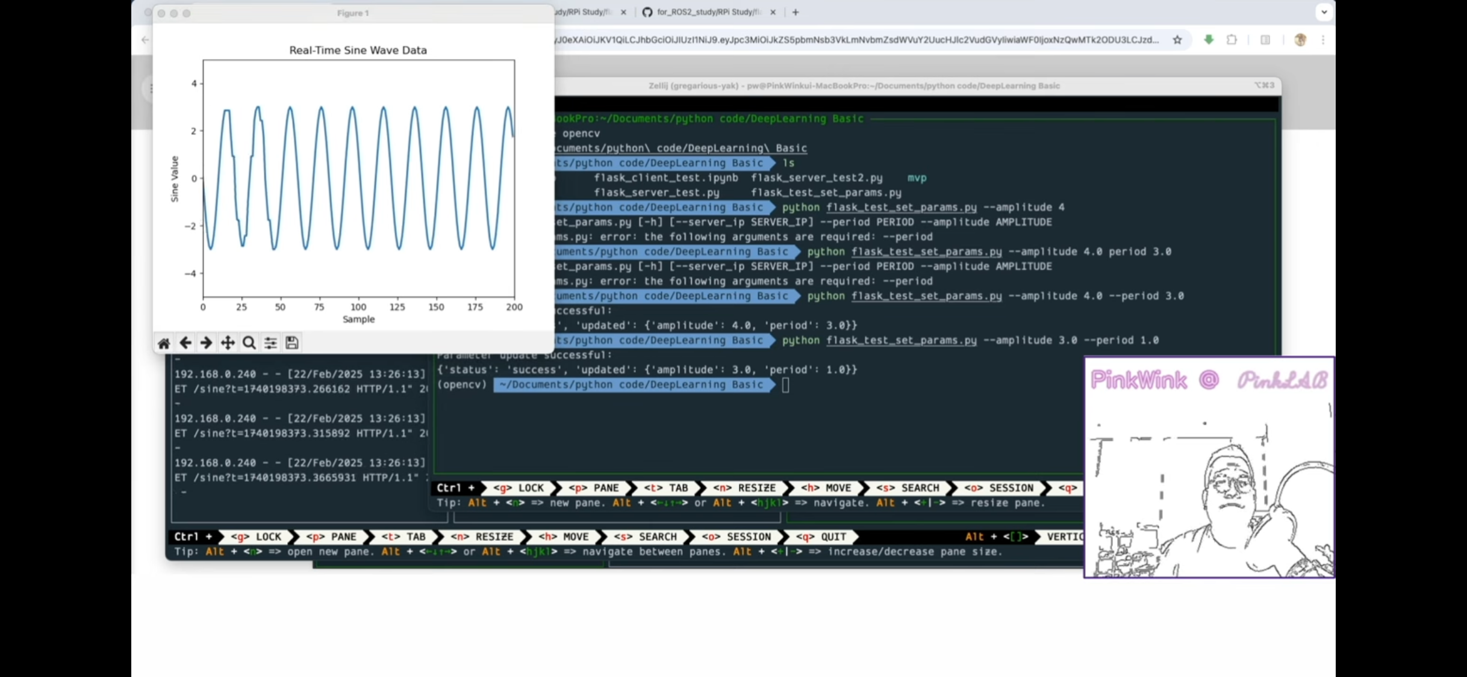Click log line /sine?t=1740198373.266162

(x=301, y=389)
